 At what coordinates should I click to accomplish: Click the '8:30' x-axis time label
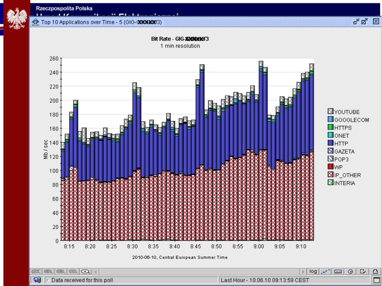[132, 247]
